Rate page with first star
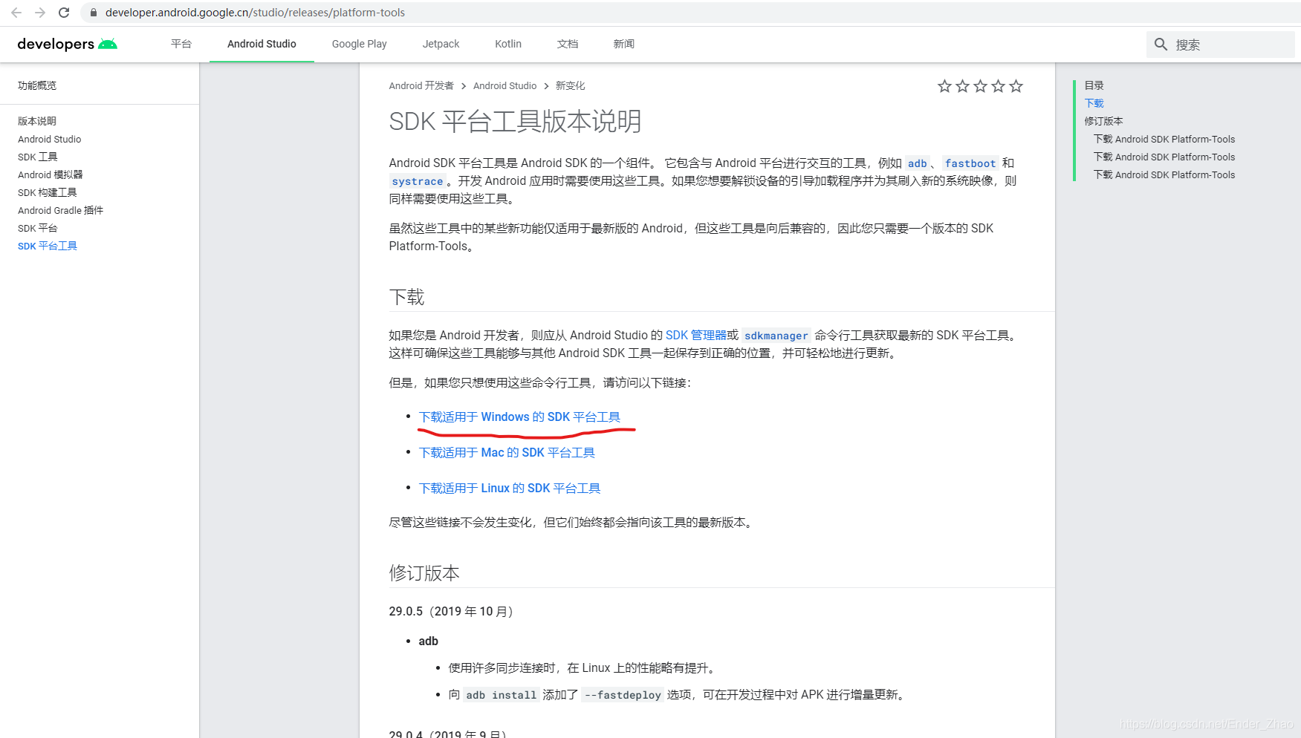Image resolution: width=1301 pixels, height=738 pixels. 944,86
